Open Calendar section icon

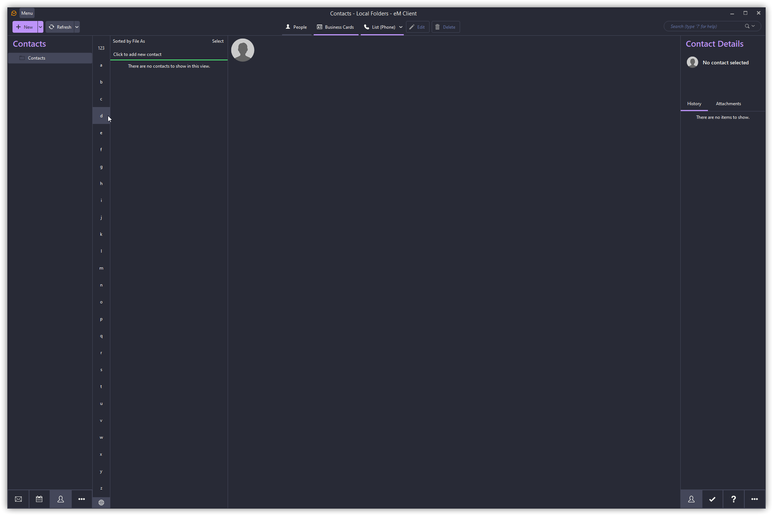click(39, 499)
